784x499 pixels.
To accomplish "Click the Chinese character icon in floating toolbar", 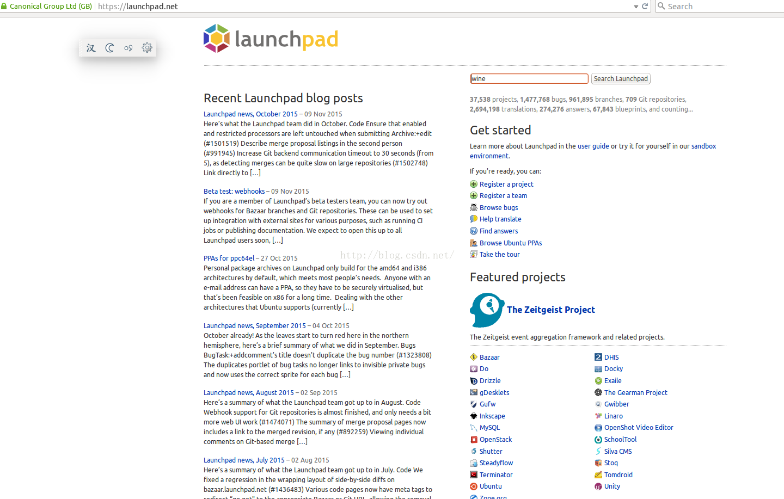I will click(91, 48).
